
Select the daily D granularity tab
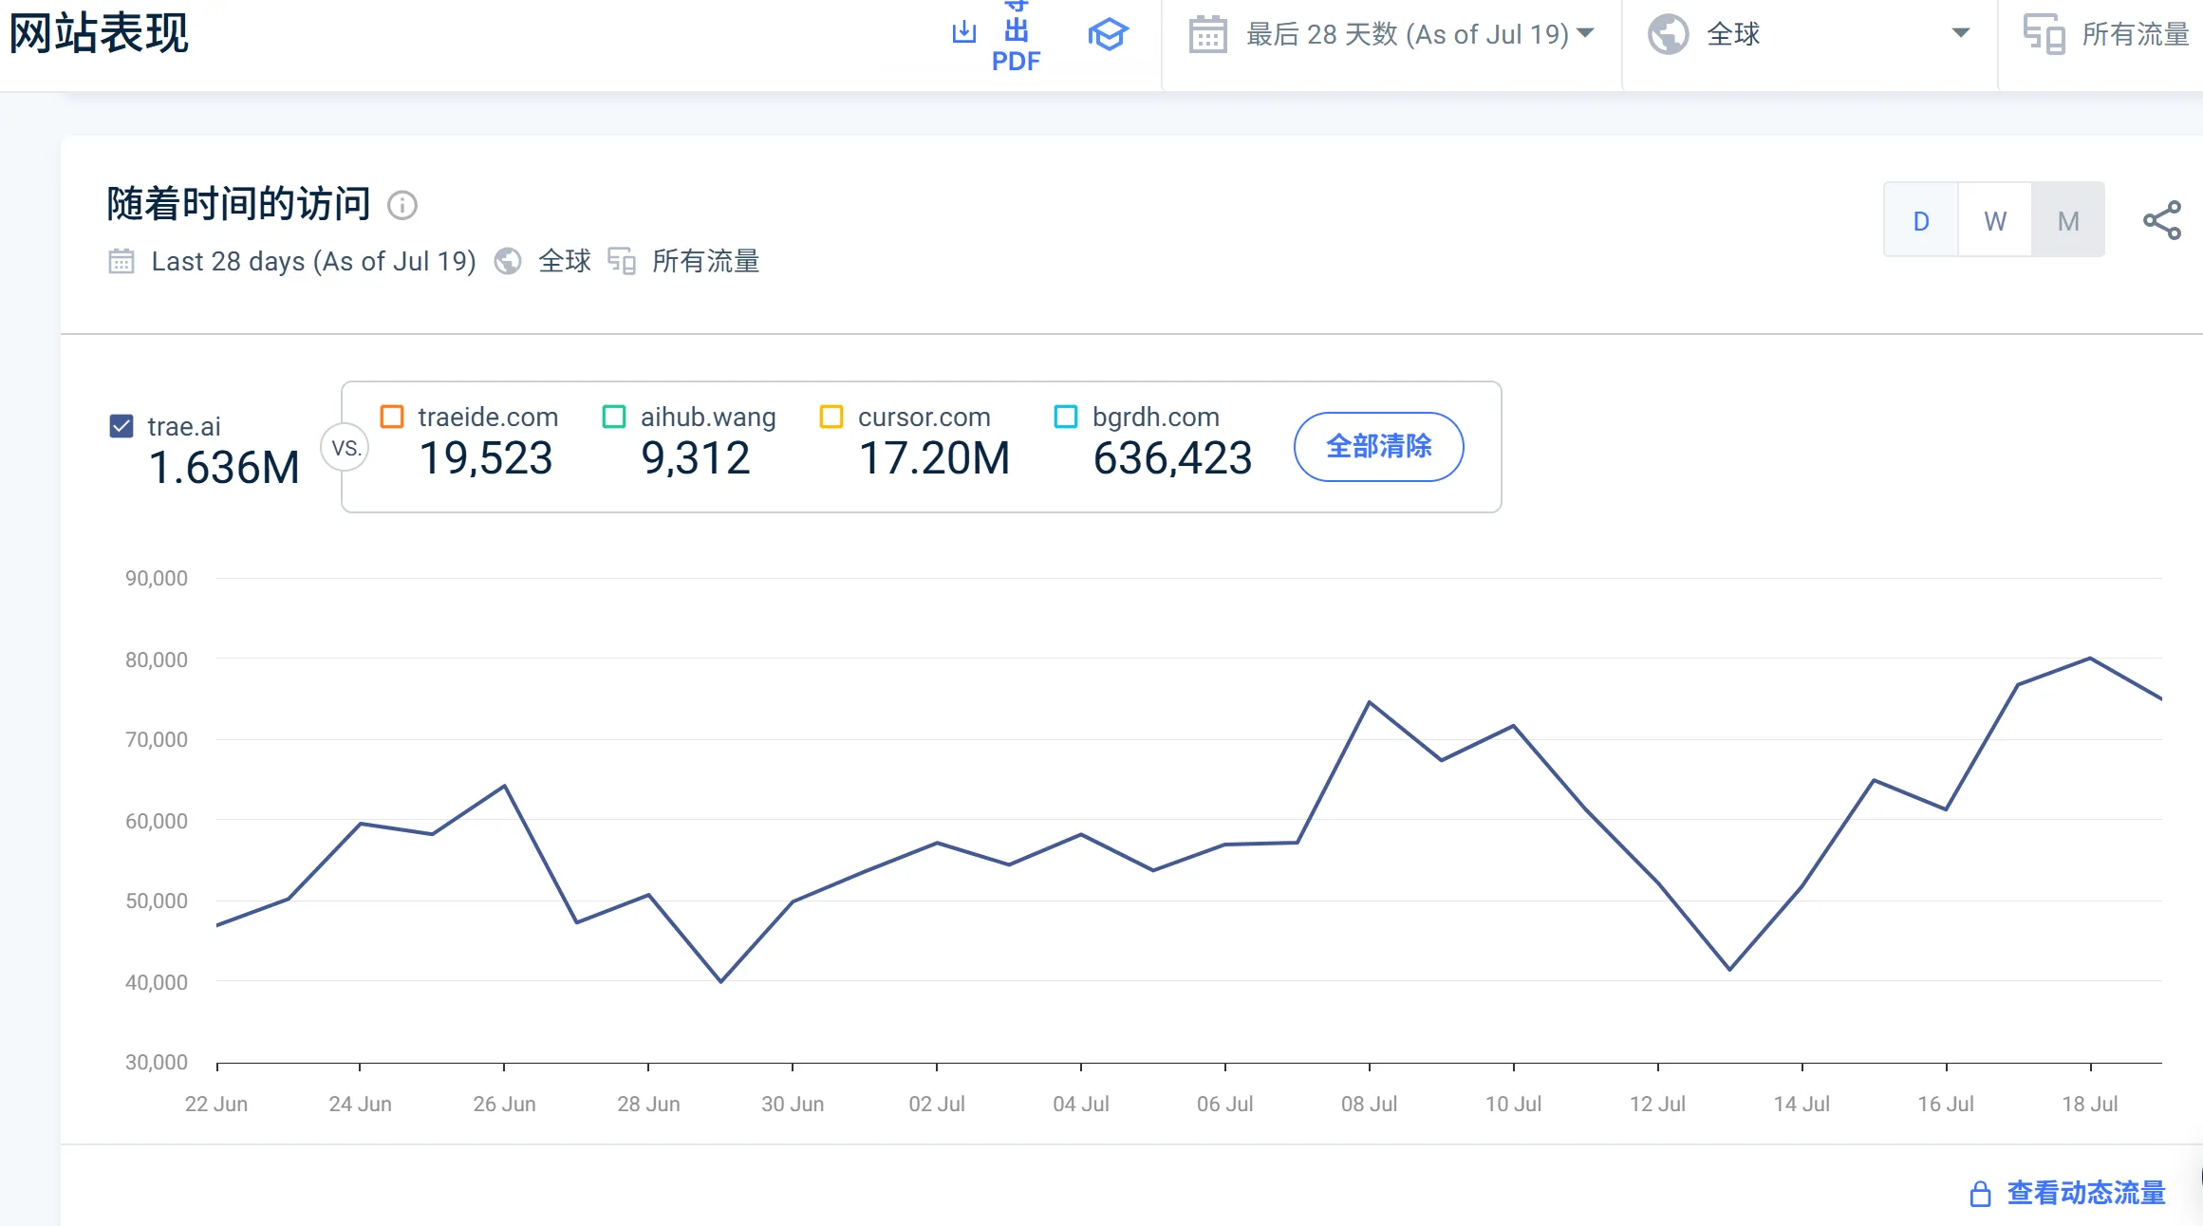click(1921, 221)
